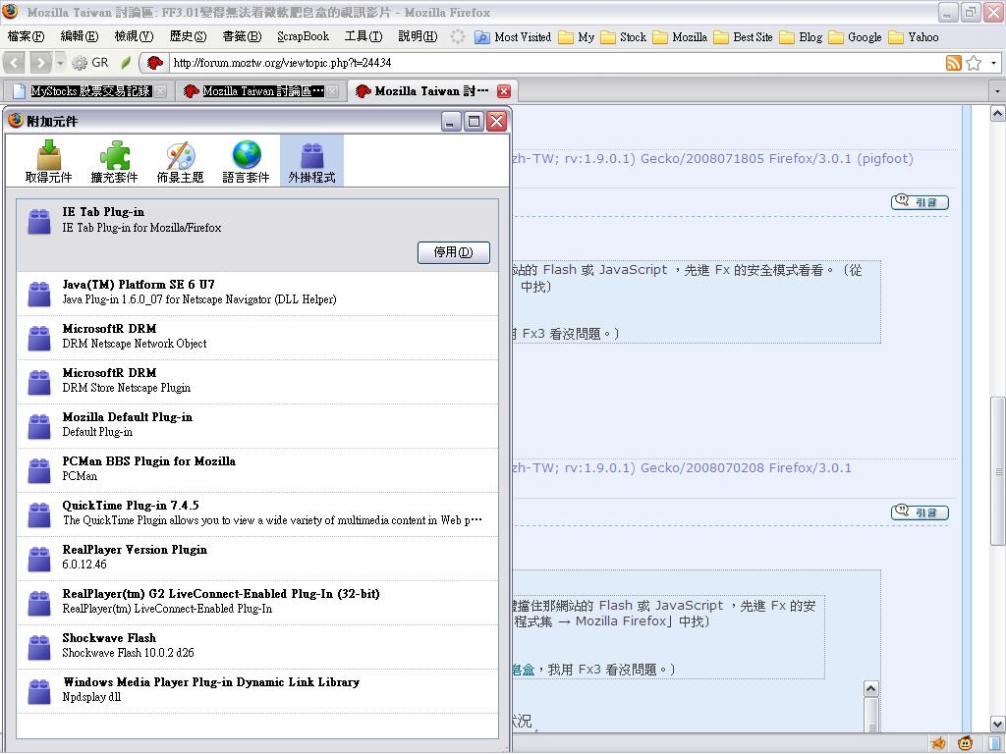Viewport: 1006px width, 754px height.
Task: Click the green leaf icon in navigation toolbar
Action: [x=126, y=63]
